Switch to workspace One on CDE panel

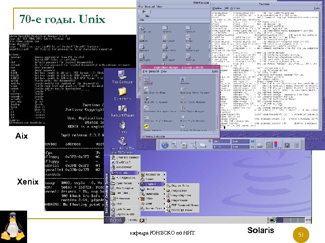pyautogui.click(x=222, y=142)
